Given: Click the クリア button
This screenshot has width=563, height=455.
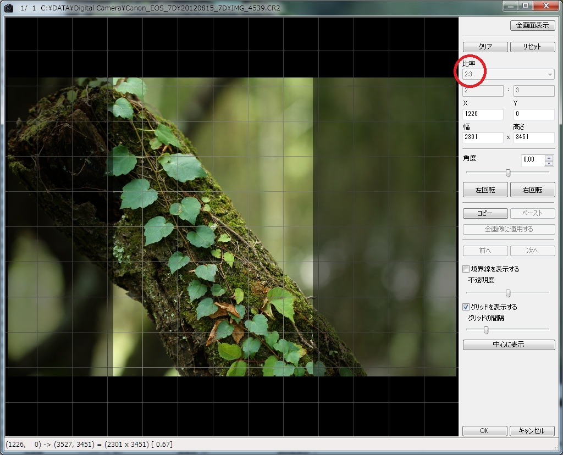Looking at the screenshot, I should tap(485, 47).
